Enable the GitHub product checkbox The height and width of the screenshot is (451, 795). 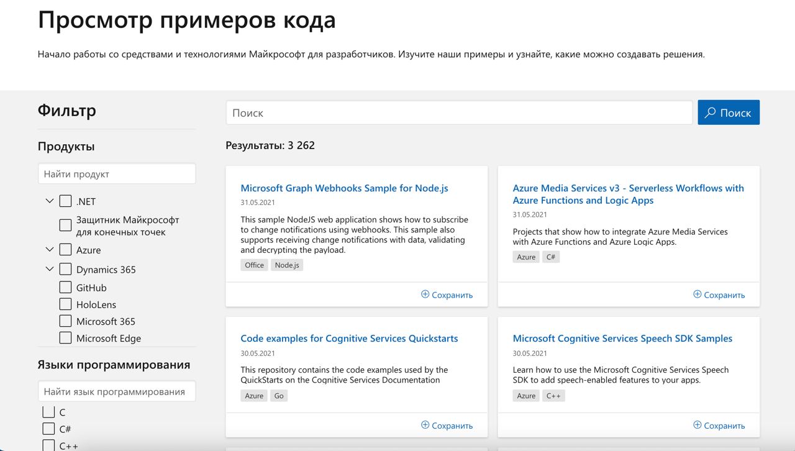pyautogui.click(x=65, y=287)
